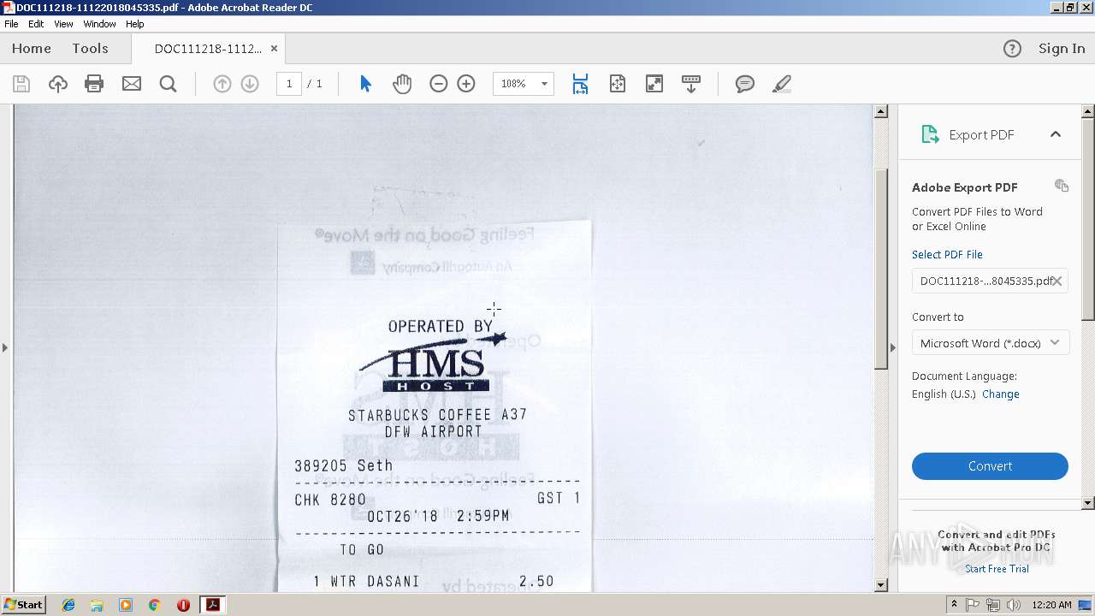Activate the Hand pan tool

pos(402,84)
